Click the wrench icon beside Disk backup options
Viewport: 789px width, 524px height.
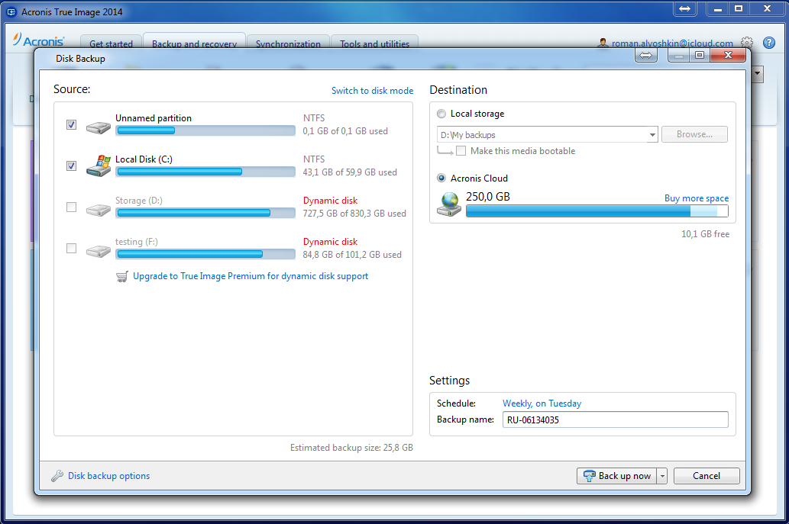[57, 476]
